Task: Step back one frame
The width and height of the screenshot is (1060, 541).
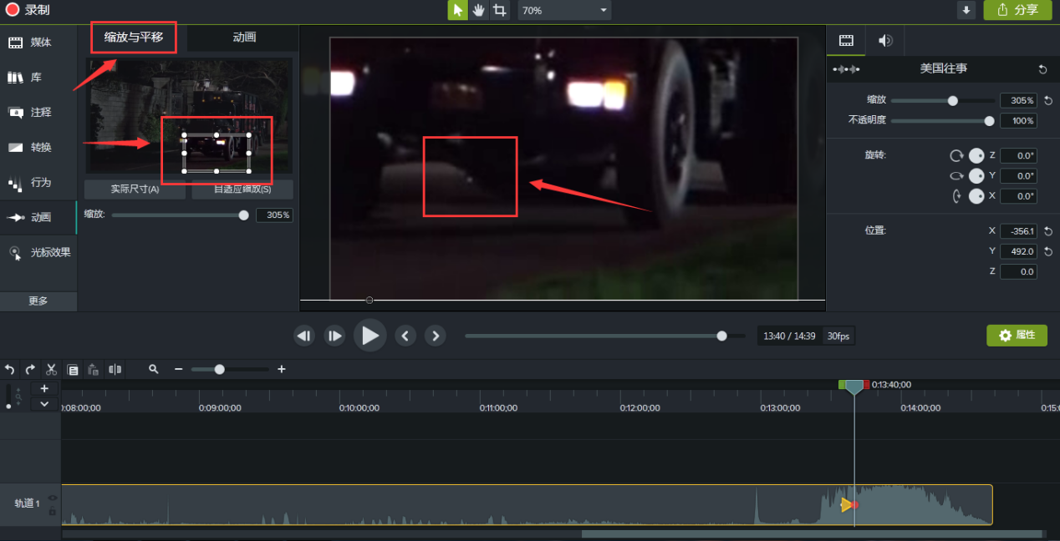Action: point(304,336)
